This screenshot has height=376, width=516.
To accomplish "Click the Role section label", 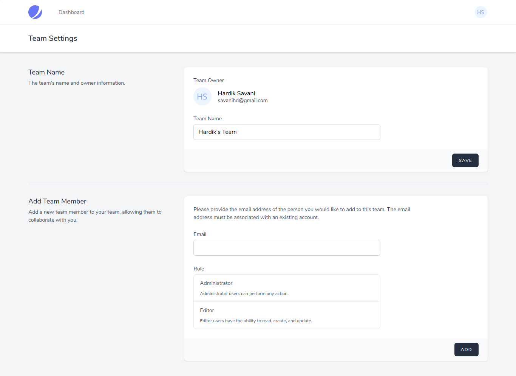I will click(x=199, y=269).
